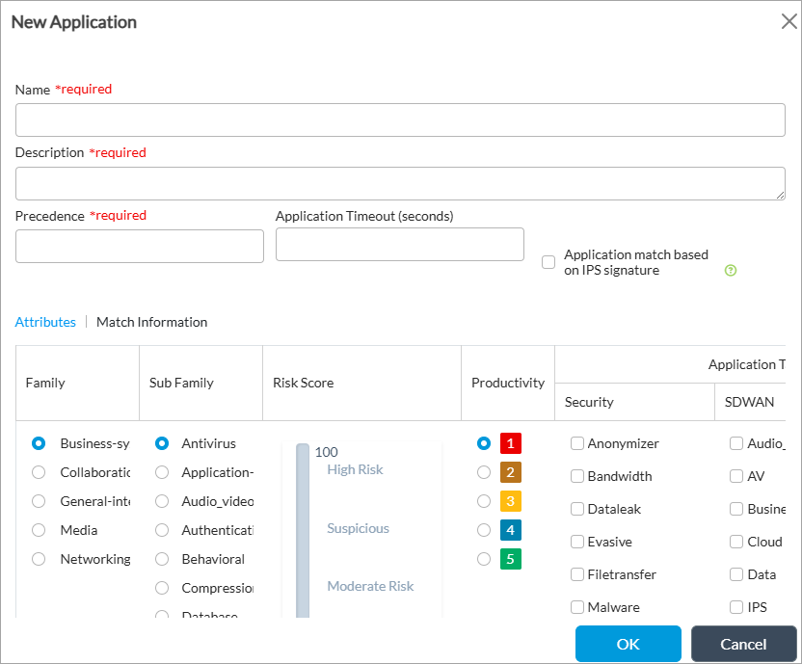Image resolution: width=802 pixels, height=664 pixels.
Task: Click the green help icon beside IPS signature
Action: pos(730,271)
